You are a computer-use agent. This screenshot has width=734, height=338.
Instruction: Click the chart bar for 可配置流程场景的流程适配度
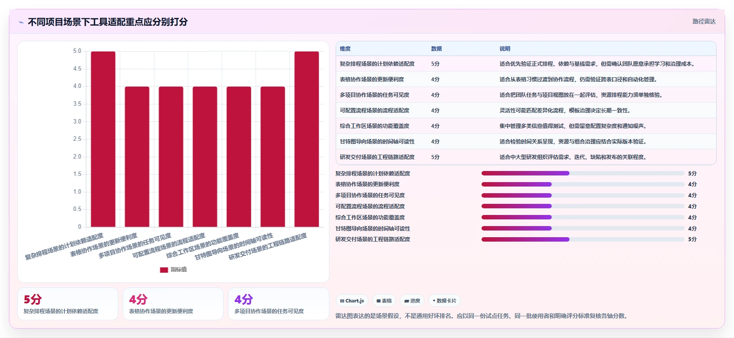point(205,157)
